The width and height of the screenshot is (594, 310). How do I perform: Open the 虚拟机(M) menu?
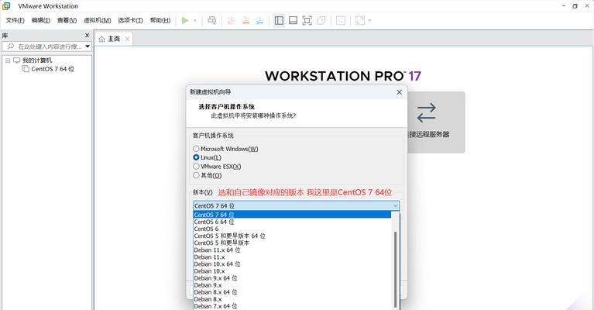tap(97, 20)
